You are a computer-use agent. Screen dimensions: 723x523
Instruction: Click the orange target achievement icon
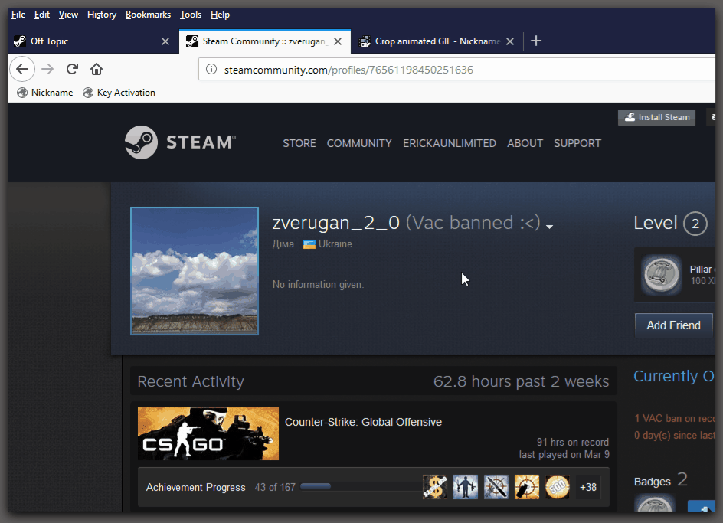[527, 487]
